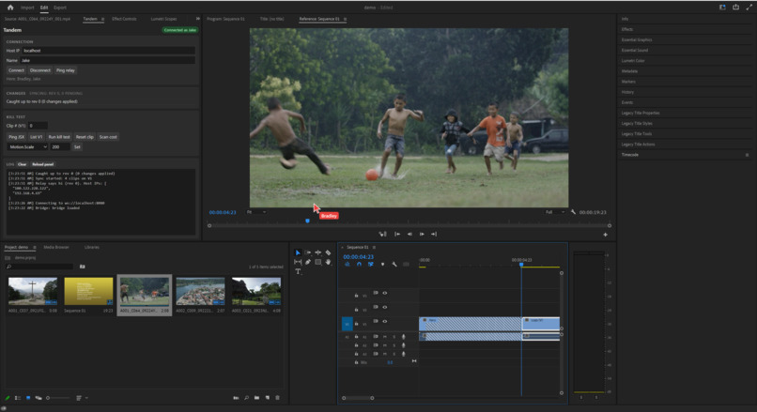The width and height of the screenshot is (757, 412).
Task: Select the Razor tool
Action: pos(329,252)
